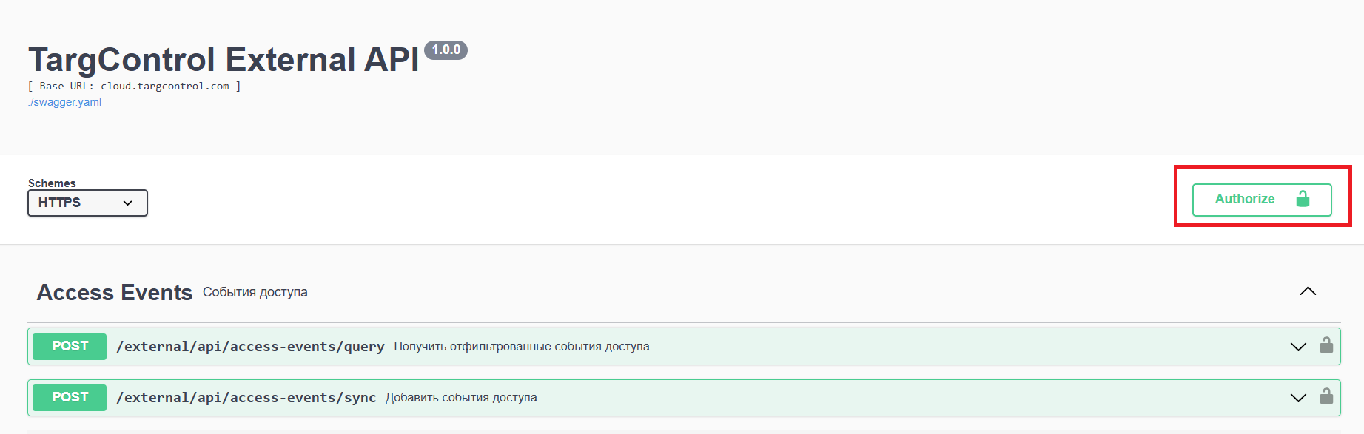This screenshot has height=434, width=1364.
Task: Click the TargControl External API title
Action: [224, 60]
